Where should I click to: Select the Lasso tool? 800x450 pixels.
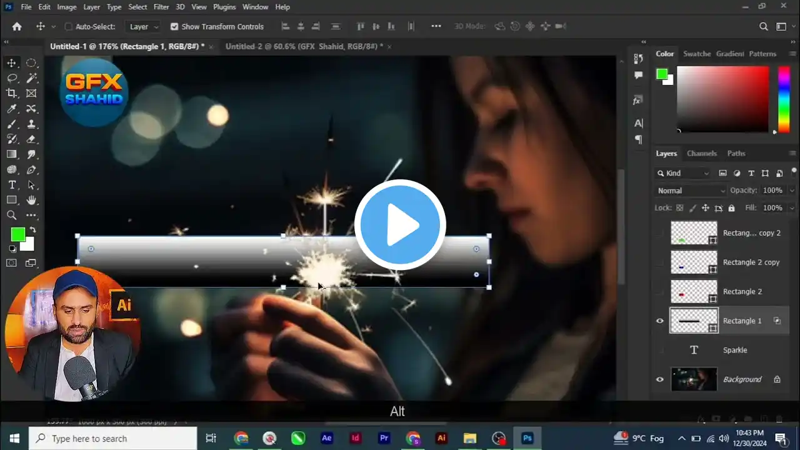point(11,78)
